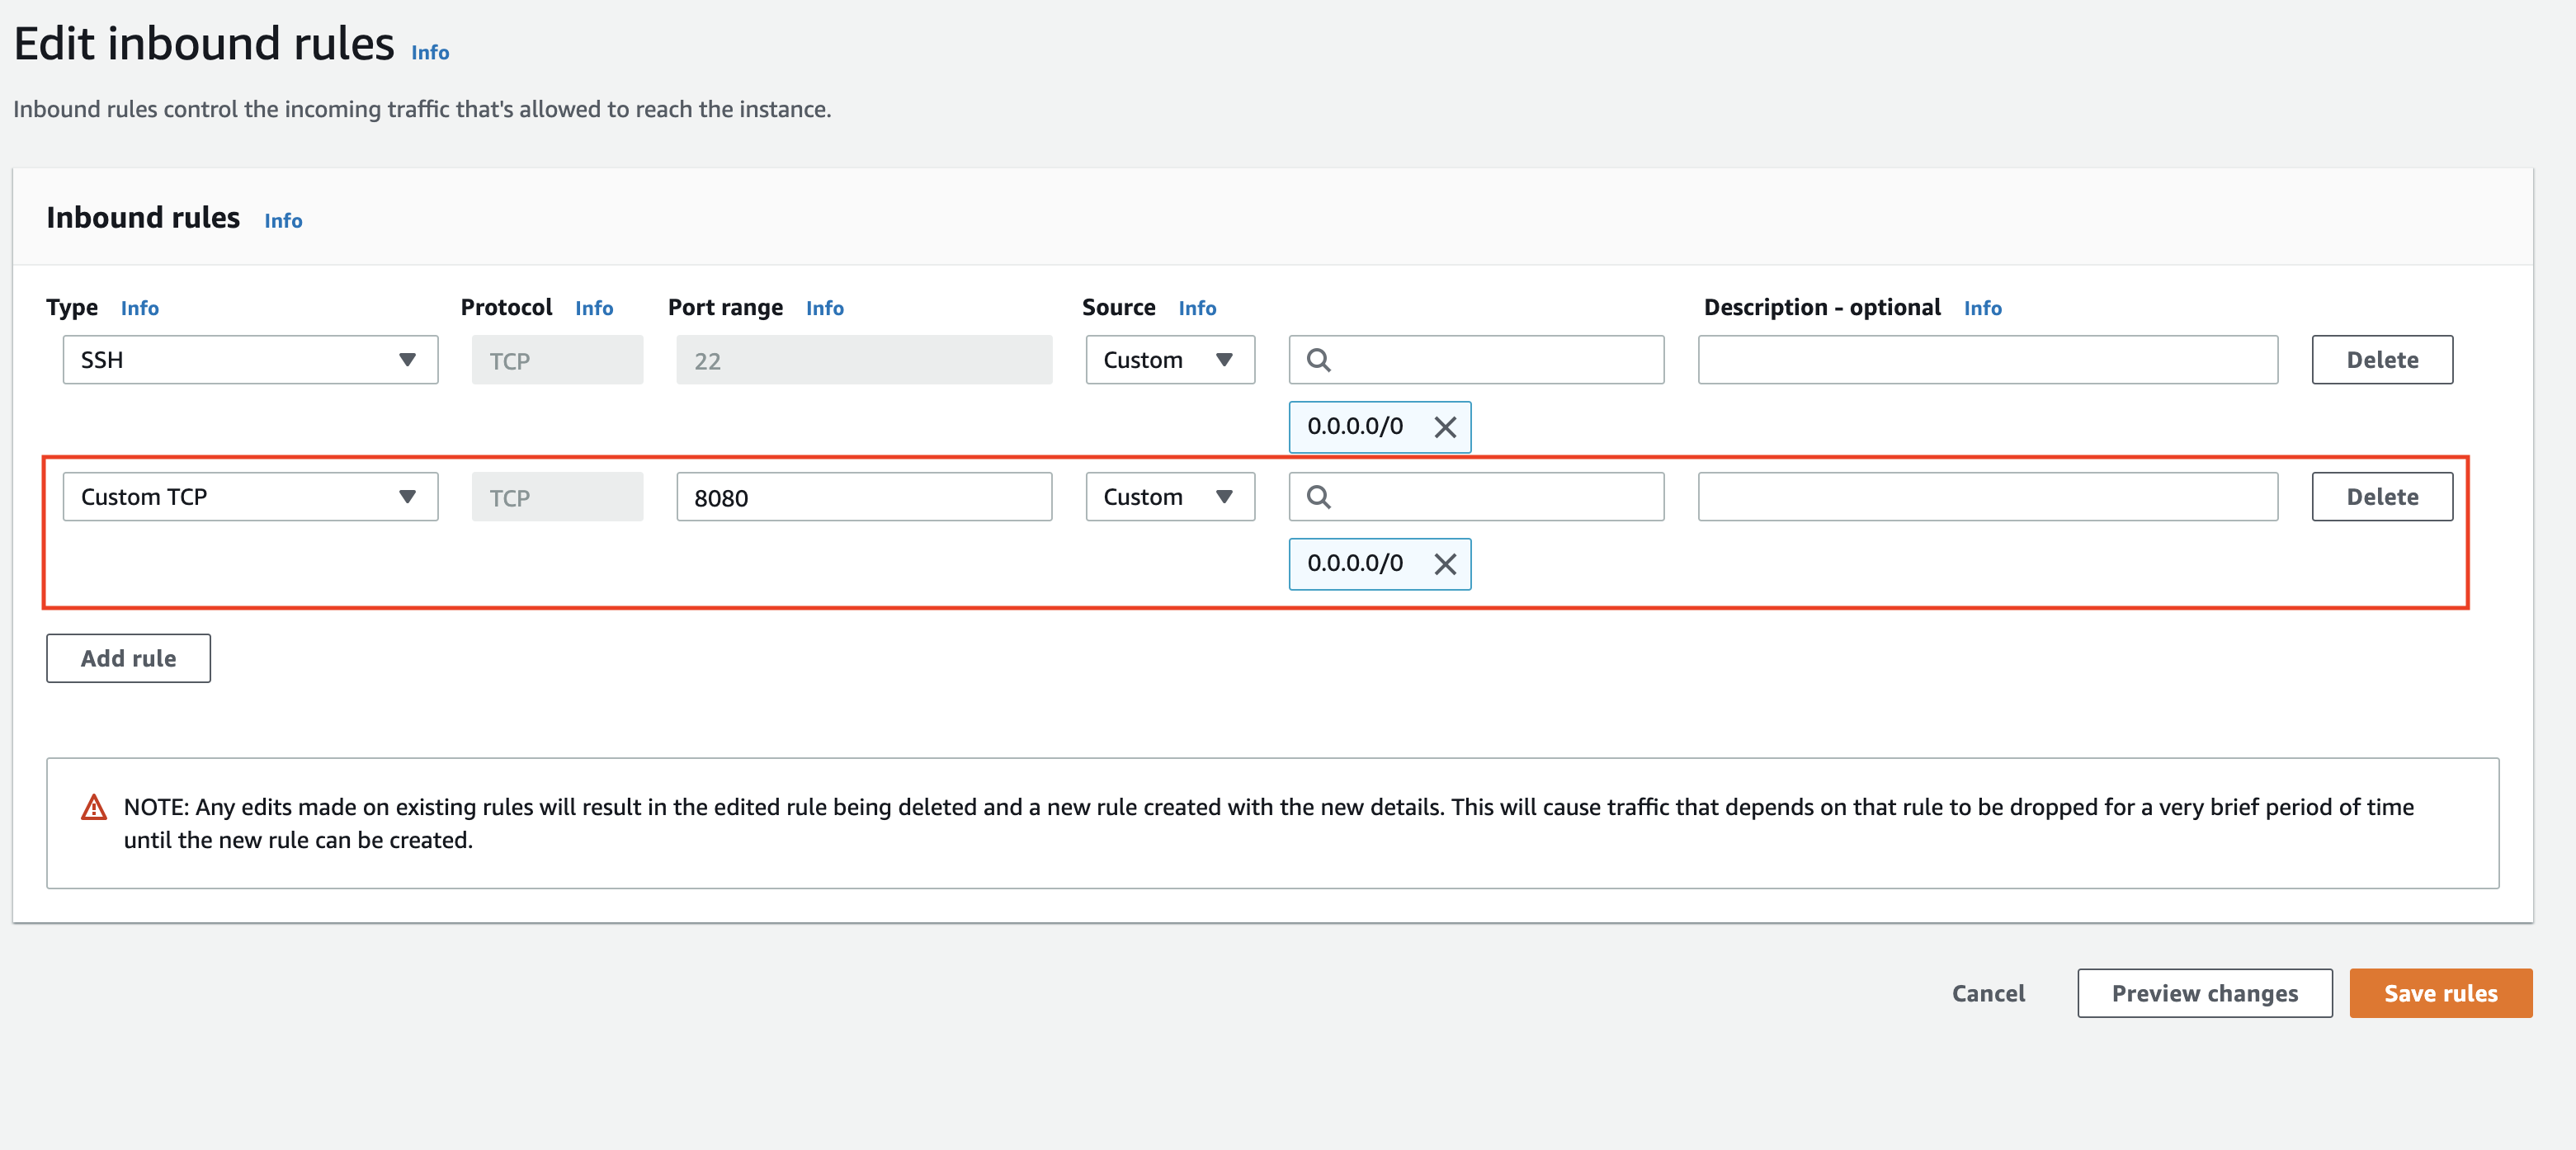Click the search icon in SSH source field
2576x1150 pixels.
tap(1318, 360)
